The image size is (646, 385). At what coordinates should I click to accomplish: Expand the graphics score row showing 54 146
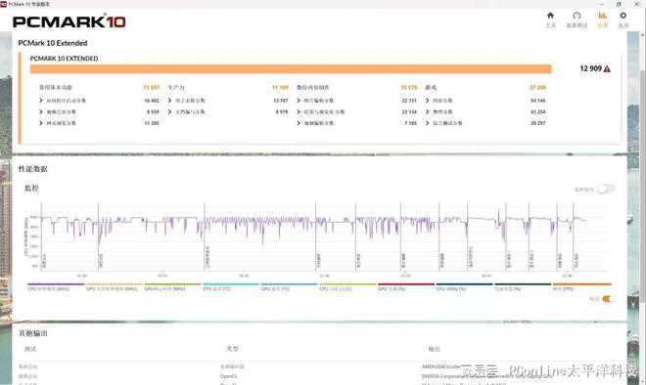tap(485, 101)
